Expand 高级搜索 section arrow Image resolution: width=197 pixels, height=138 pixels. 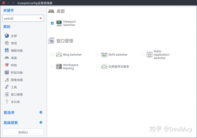(x=41, y=122)
